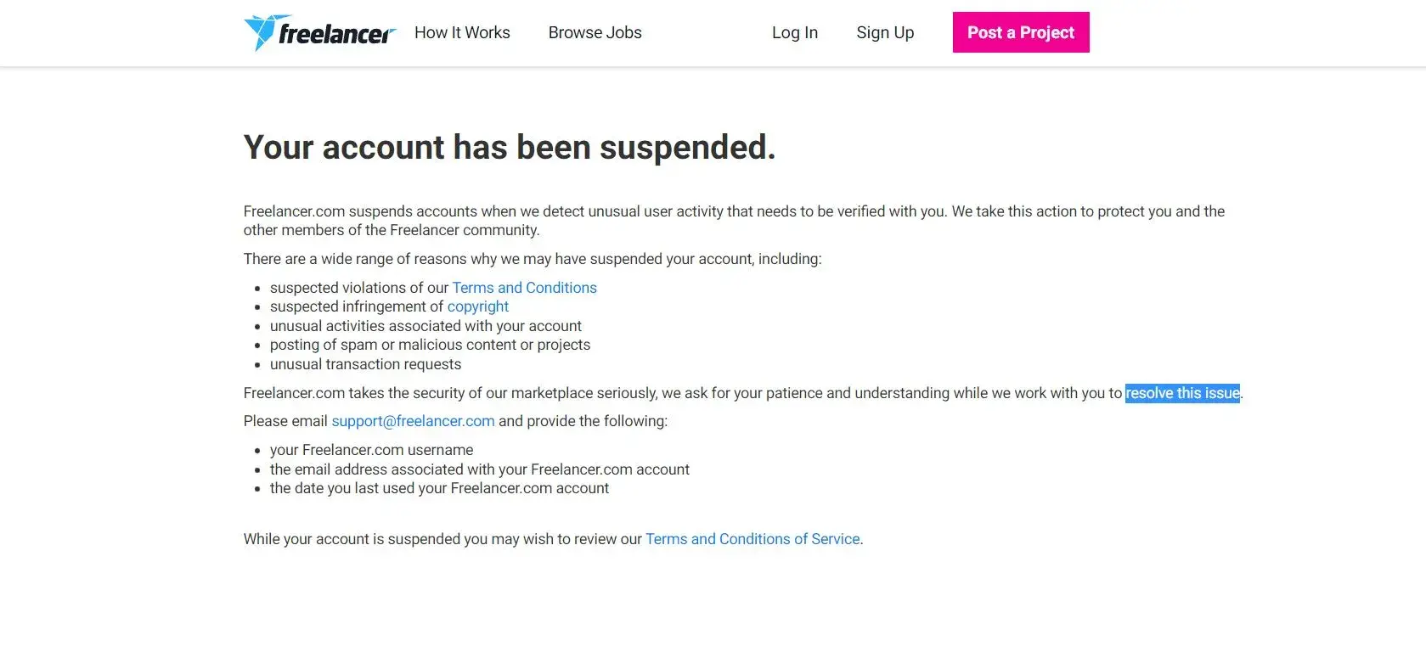Open the How It Works page
The width and height of the screenshot is (1426, 663).
462,33
